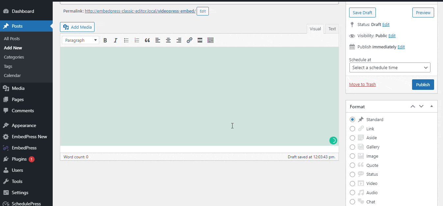Switch to Visual editor tab
Viewport: 443px width, 206px height.
coord(315,29)
